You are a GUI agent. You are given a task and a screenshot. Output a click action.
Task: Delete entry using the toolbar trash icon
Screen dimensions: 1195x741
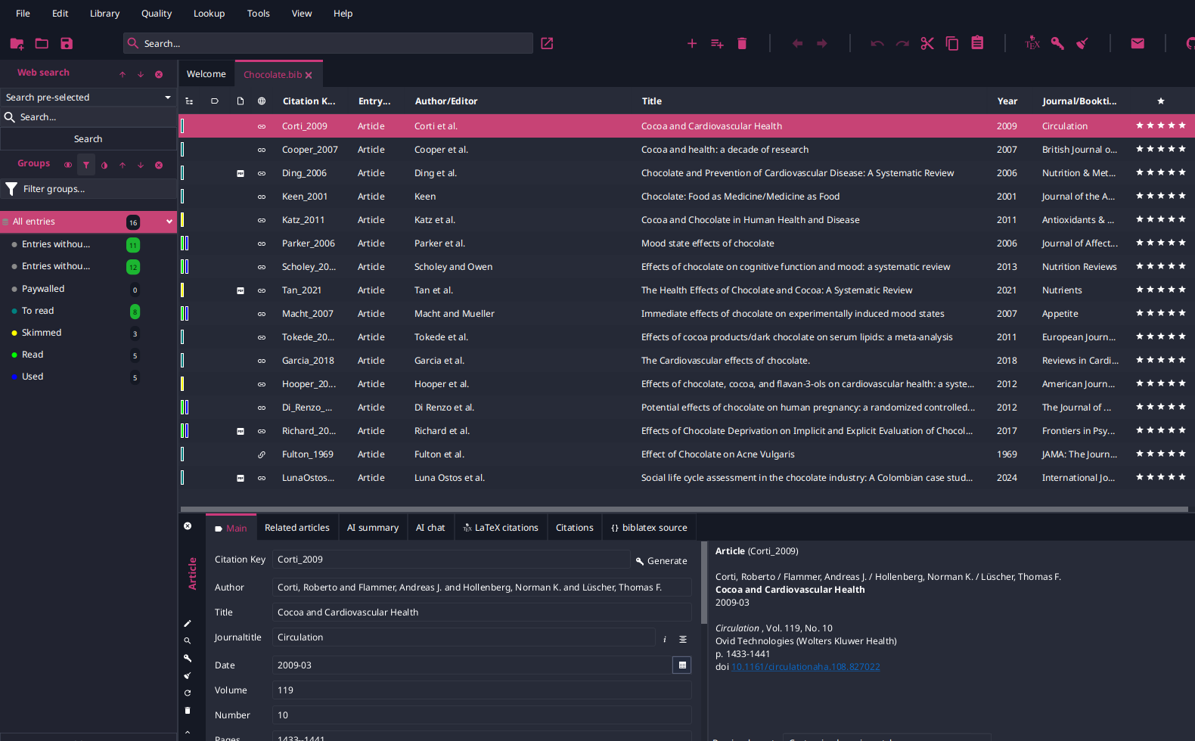click(742, 44)
